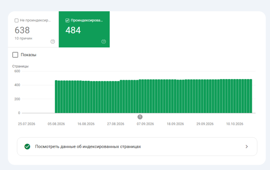Click date label 29.09.2026
Viewport: 270px width, 170px height.
coord(205,124)
